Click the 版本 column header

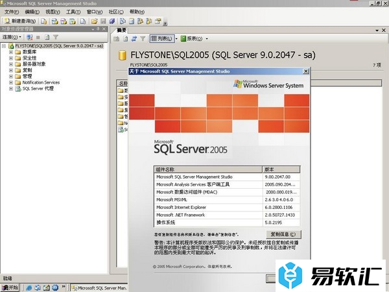pyautogui.click(x=281, y=169)
